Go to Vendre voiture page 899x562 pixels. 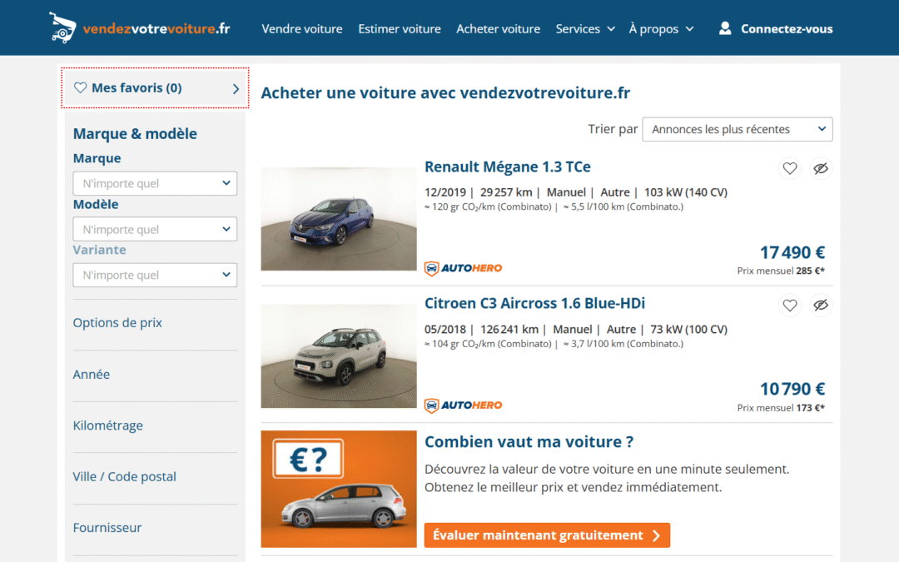pos(302,28)
